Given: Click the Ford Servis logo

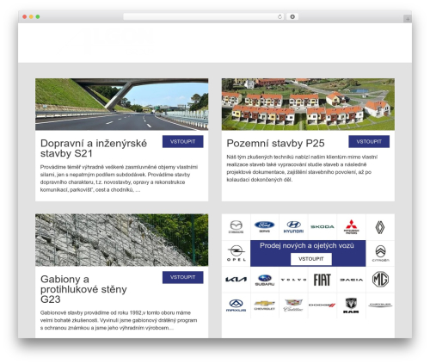Looking at the screenshot, I should pos(265,226).
